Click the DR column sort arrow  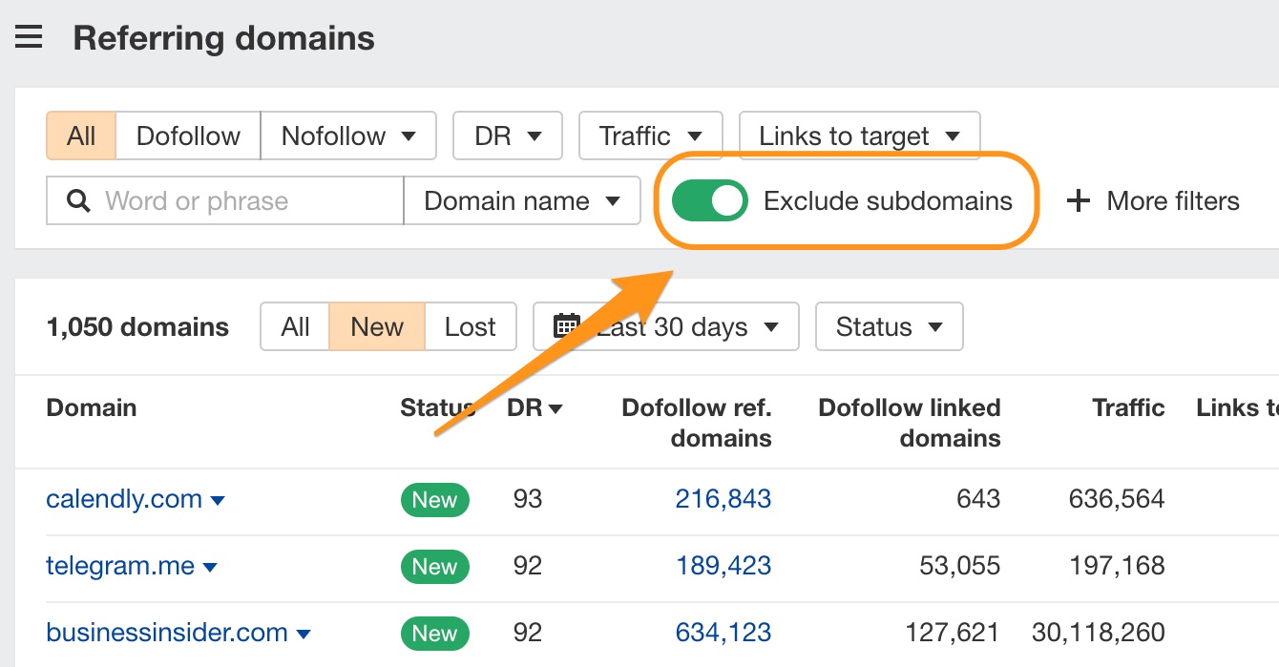[x=555, y=409]
